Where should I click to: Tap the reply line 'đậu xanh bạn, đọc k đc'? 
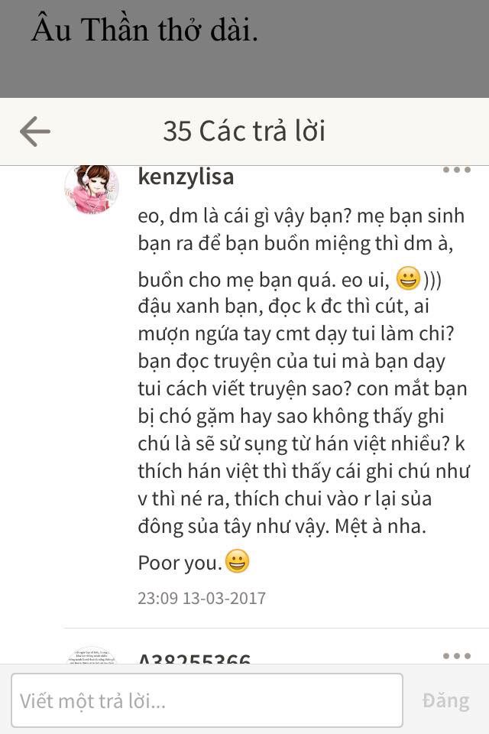tap(283, 306)
